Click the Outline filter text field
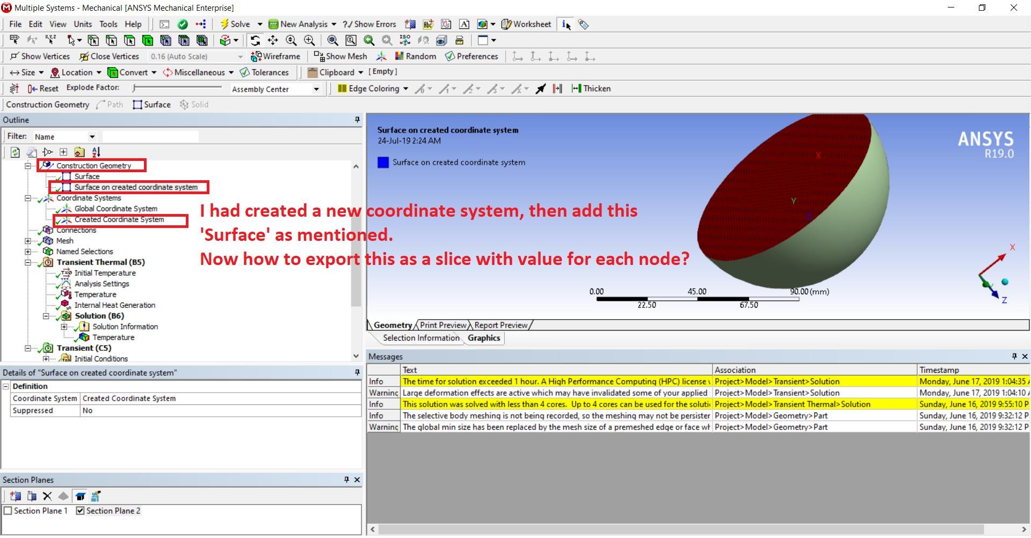 150,137
